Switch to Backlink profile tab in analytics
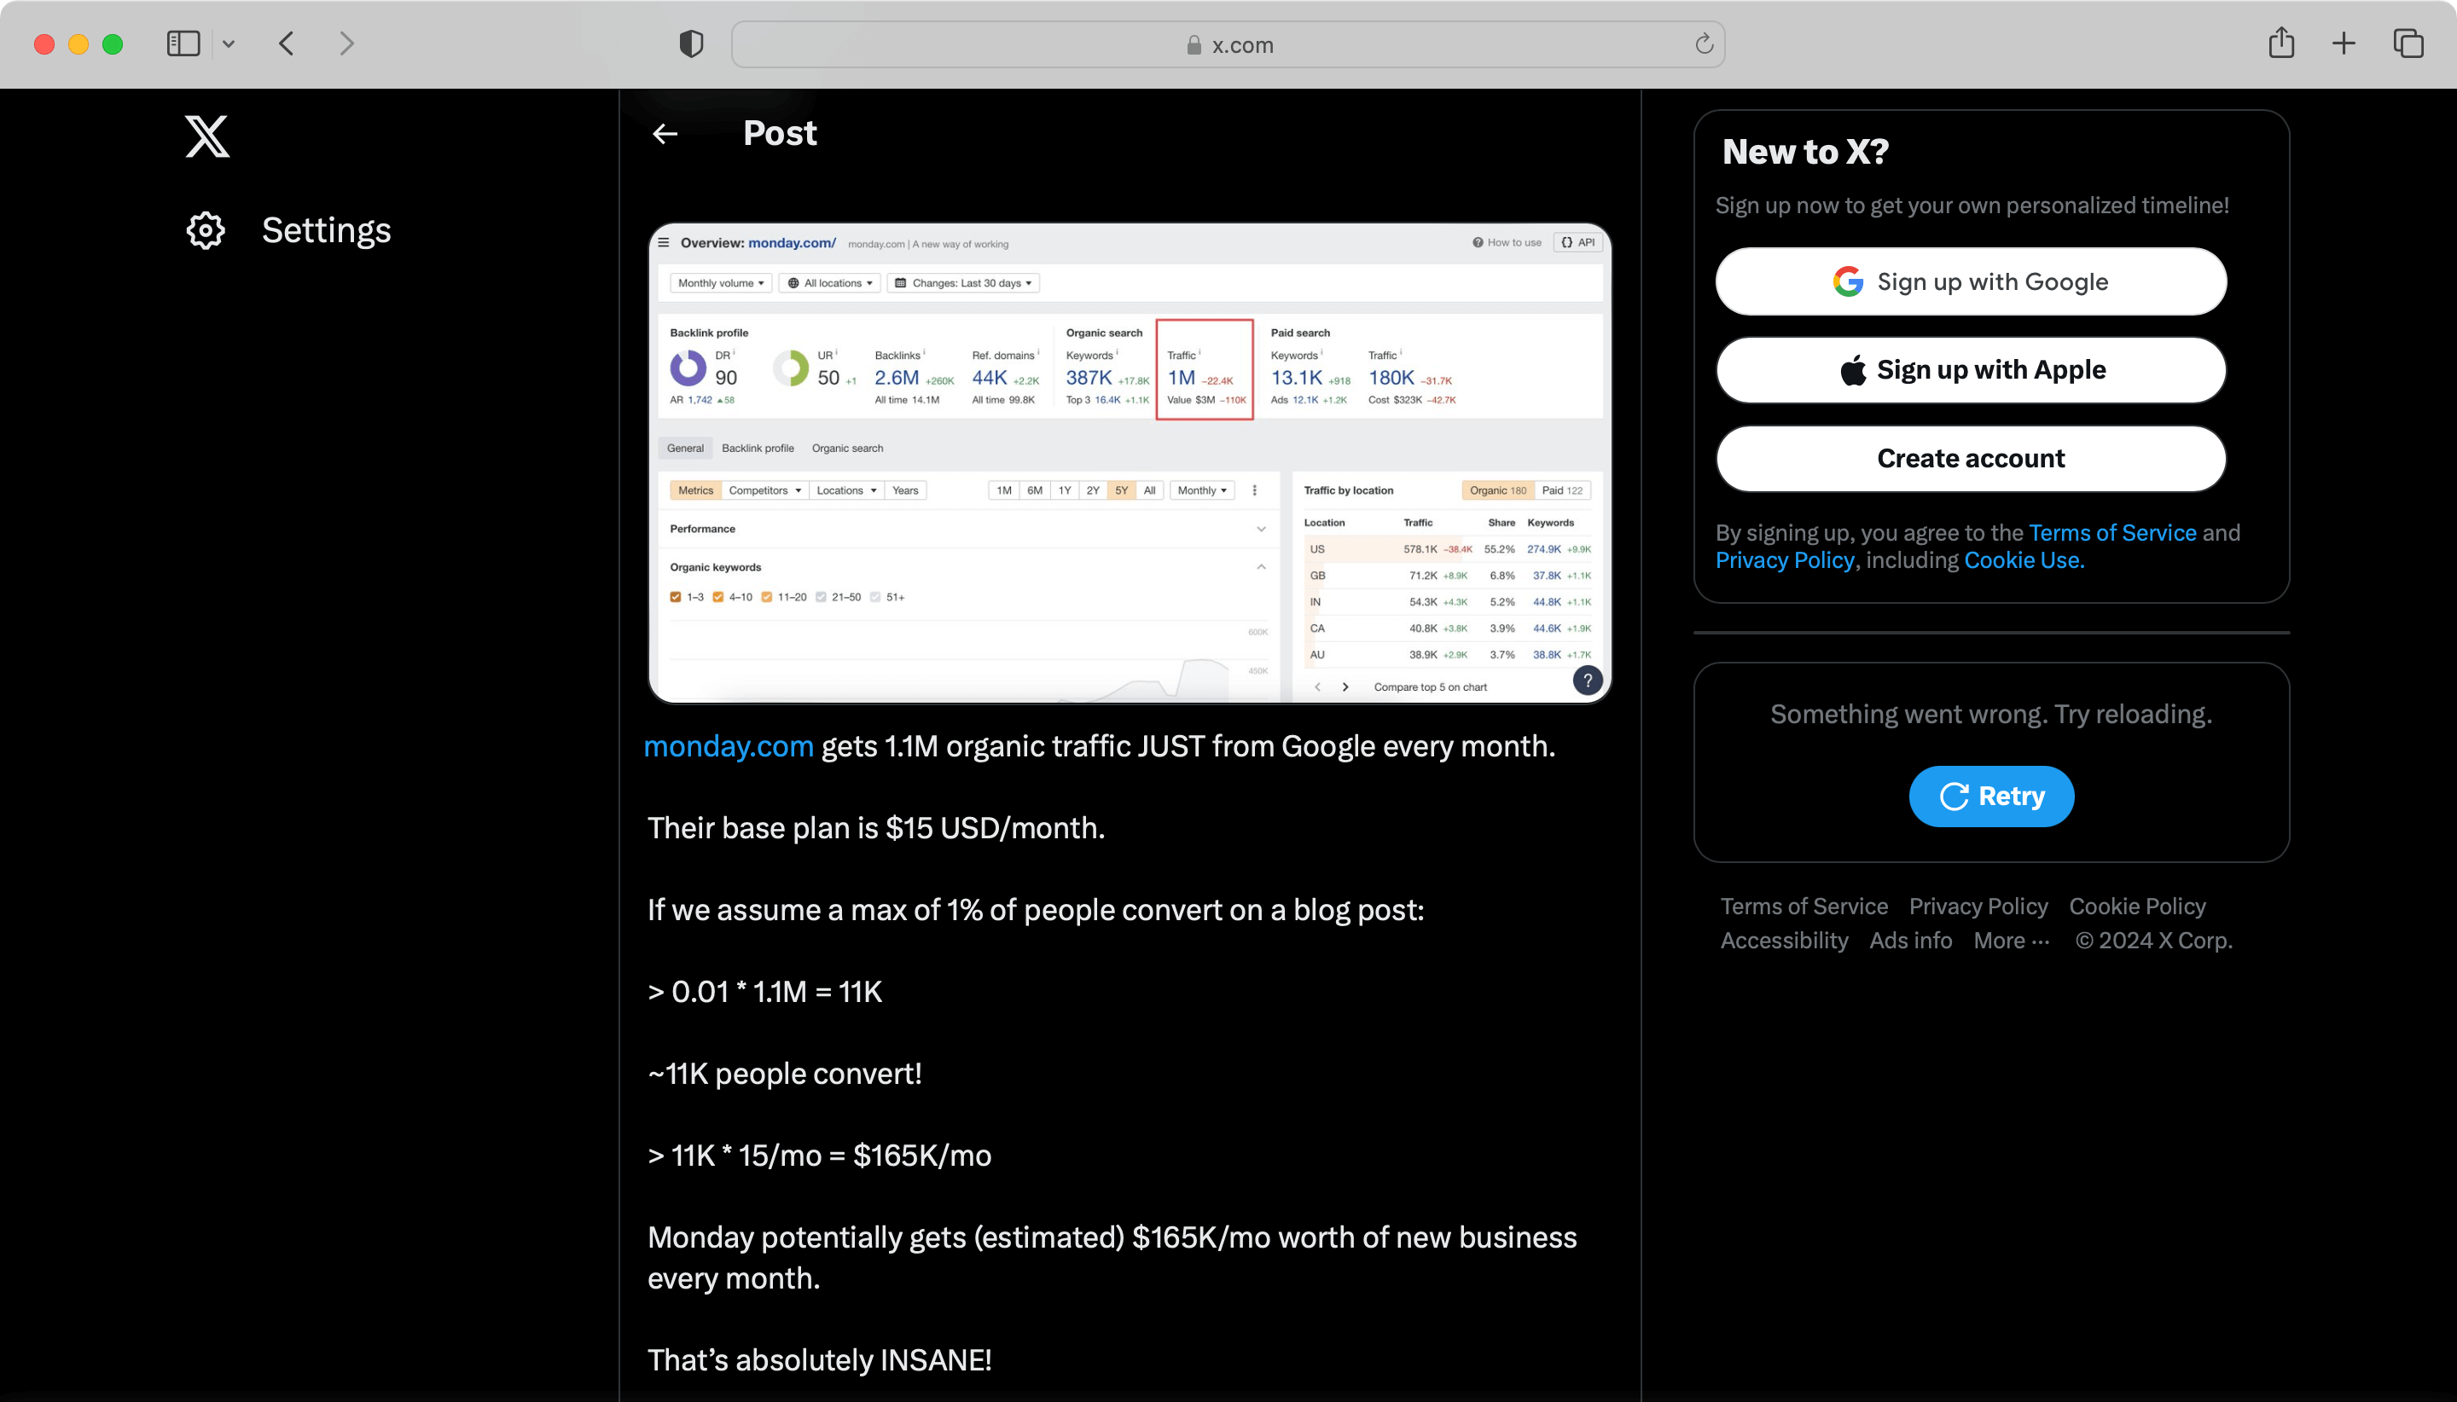 click(x=758, y=447)
